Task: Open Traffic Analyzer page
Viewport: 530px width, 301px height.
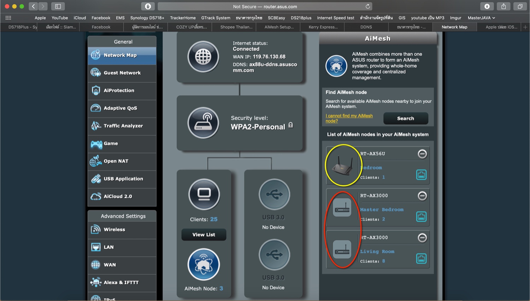Action: pos(122,126)
